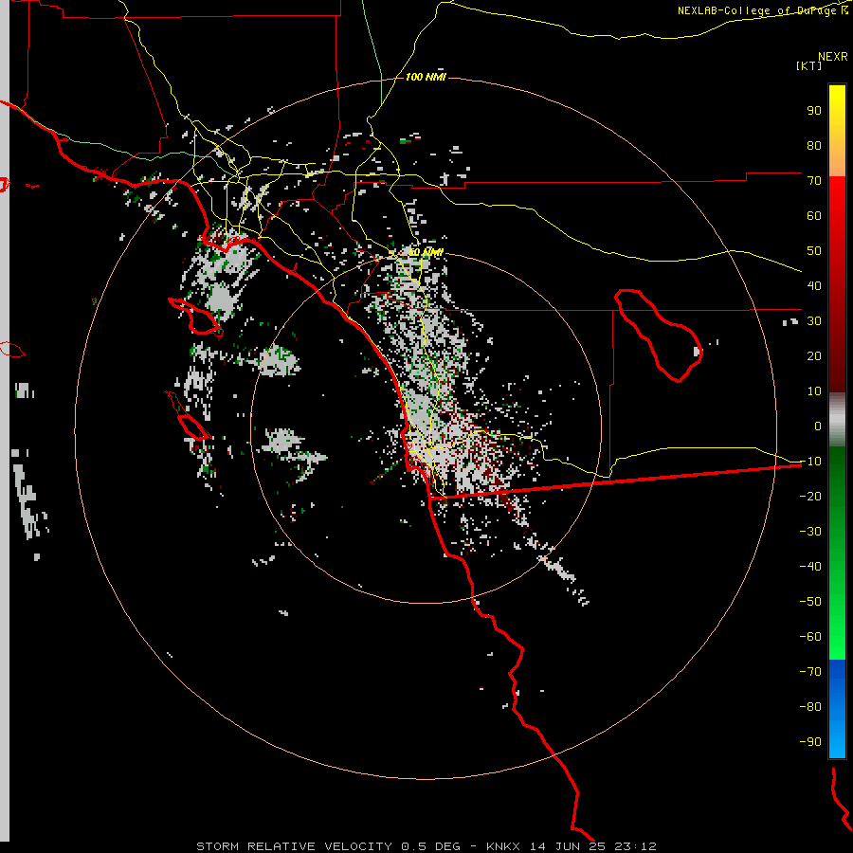Click the positive 80 scale value
Screen dimensions: 853x853
coord(814,145)
